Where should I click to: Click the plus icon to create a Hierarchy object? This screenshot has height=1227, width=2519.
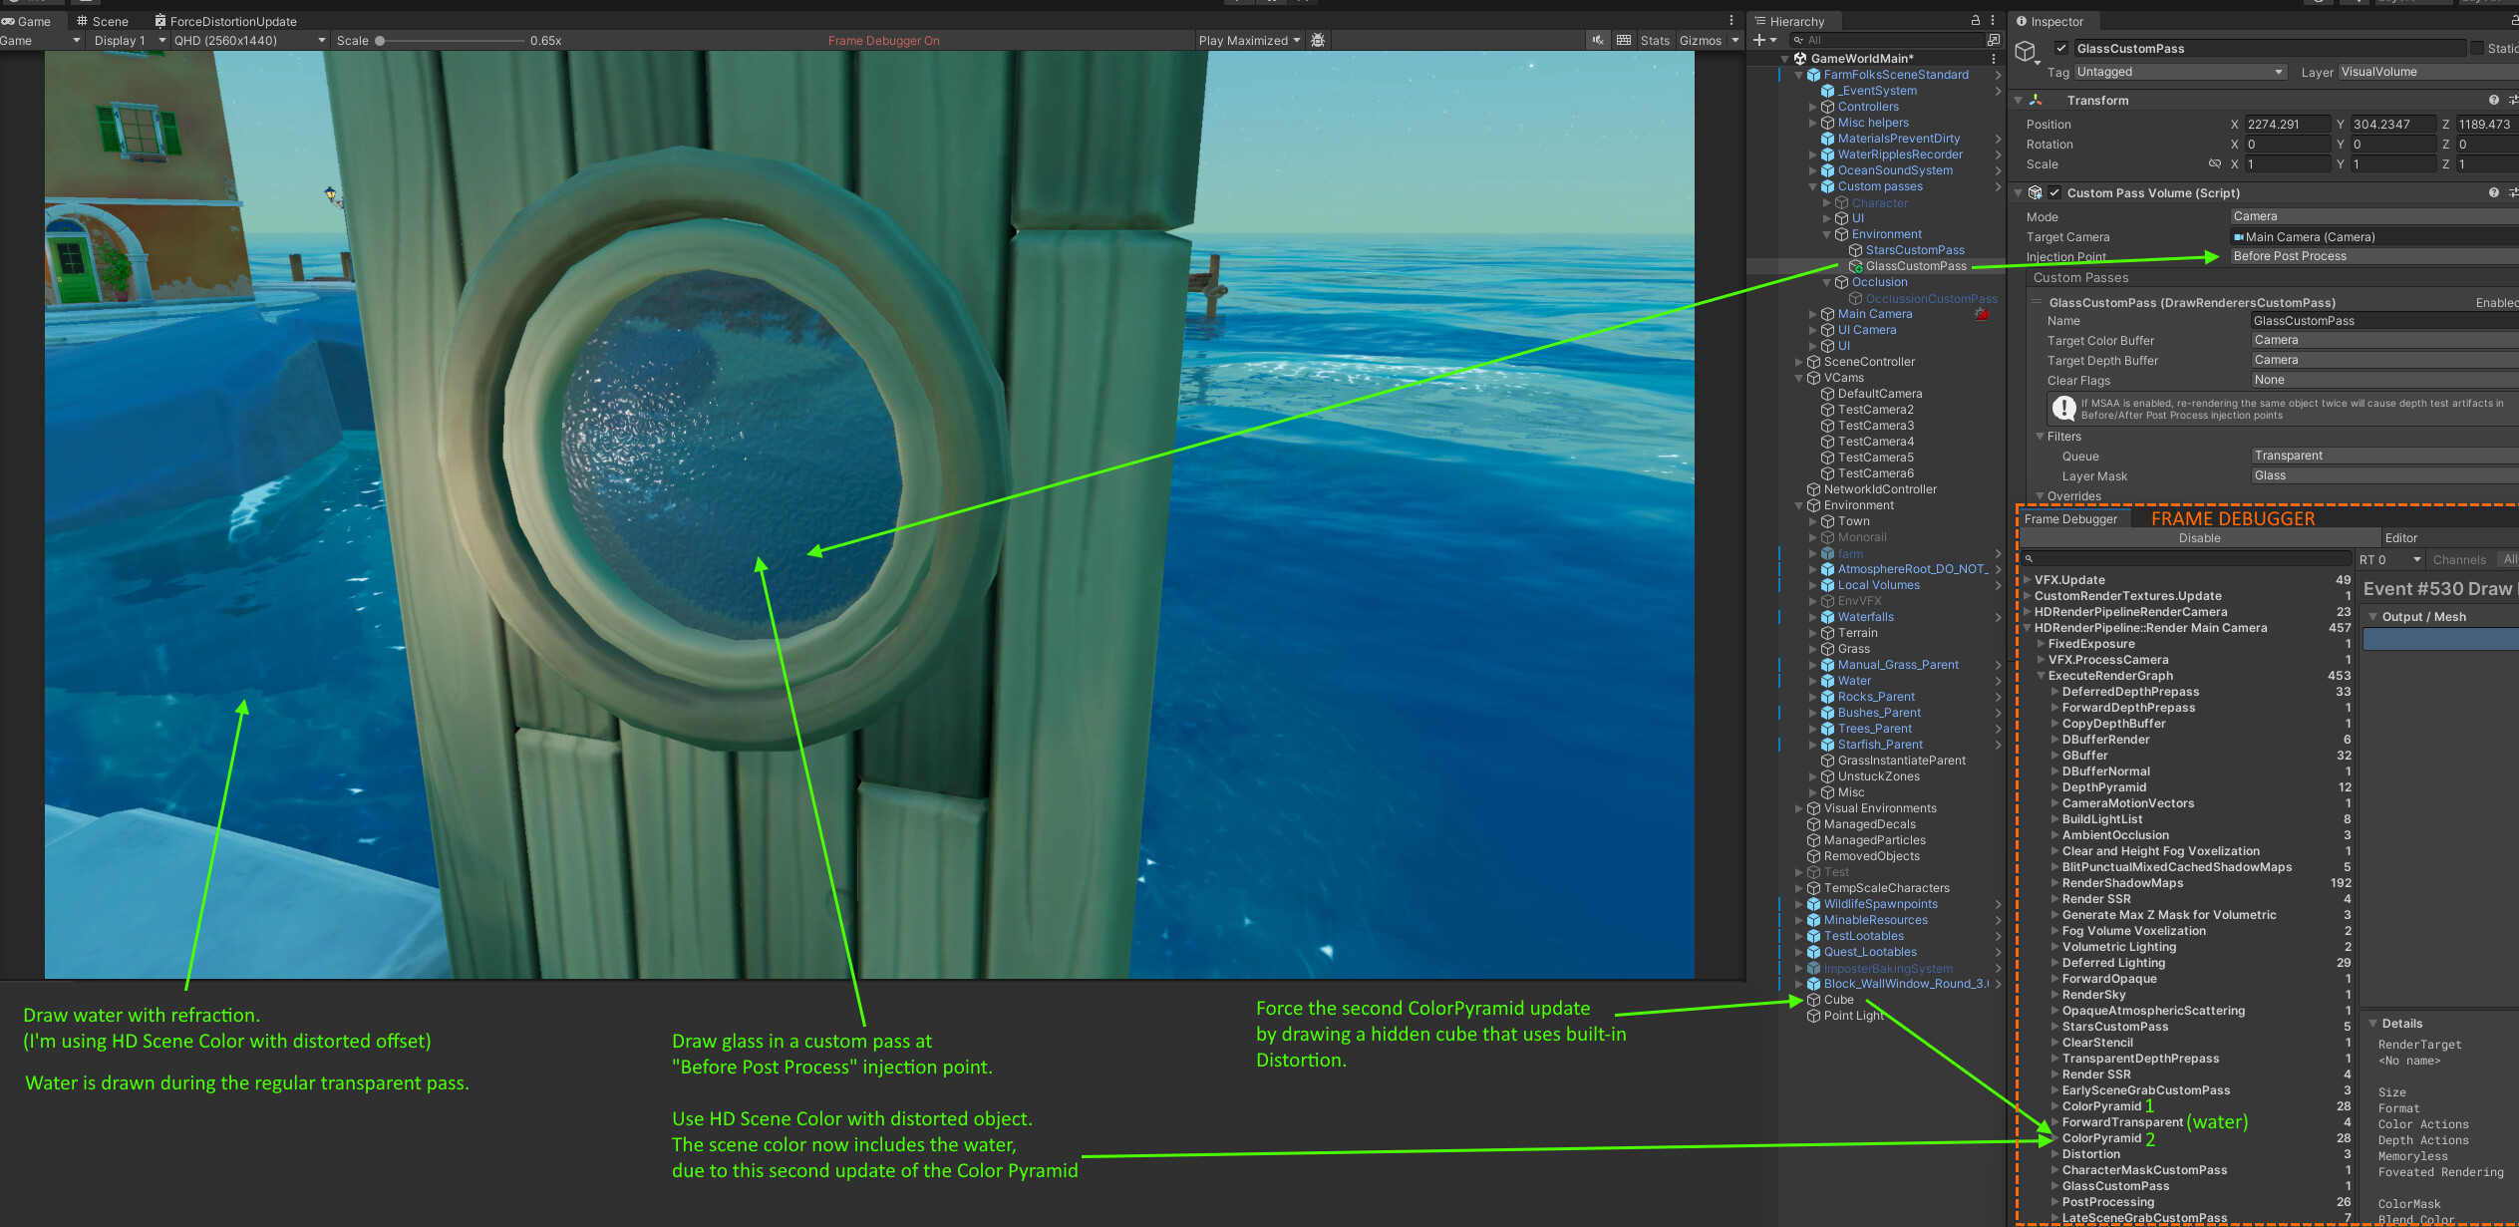1759,41
